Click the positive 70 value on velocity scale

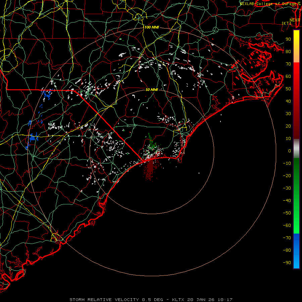(288, 64)
